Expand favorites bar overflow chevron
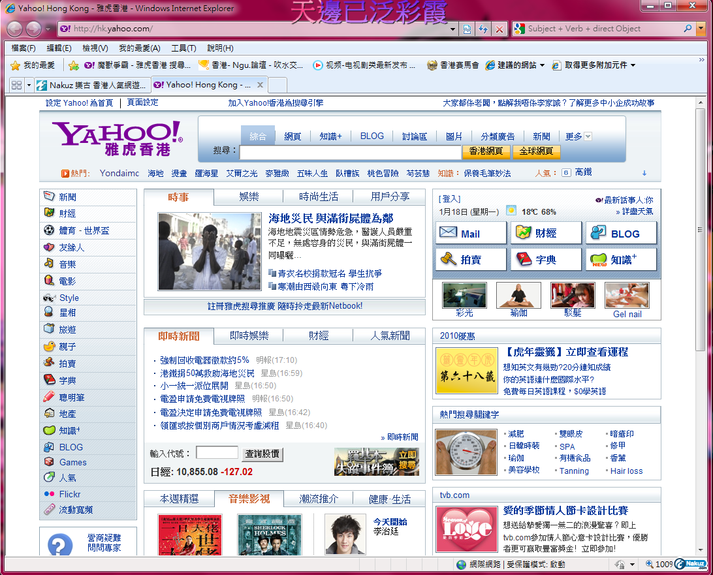Image resolution: width=713 pixels, height=575 pixels. pos(702,60)
